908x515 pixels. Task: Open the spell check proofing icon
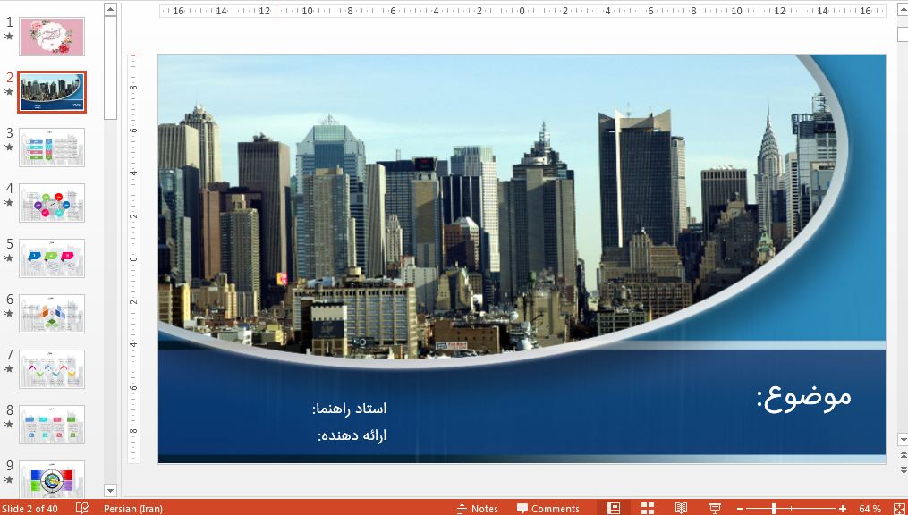tap(82, 508)
